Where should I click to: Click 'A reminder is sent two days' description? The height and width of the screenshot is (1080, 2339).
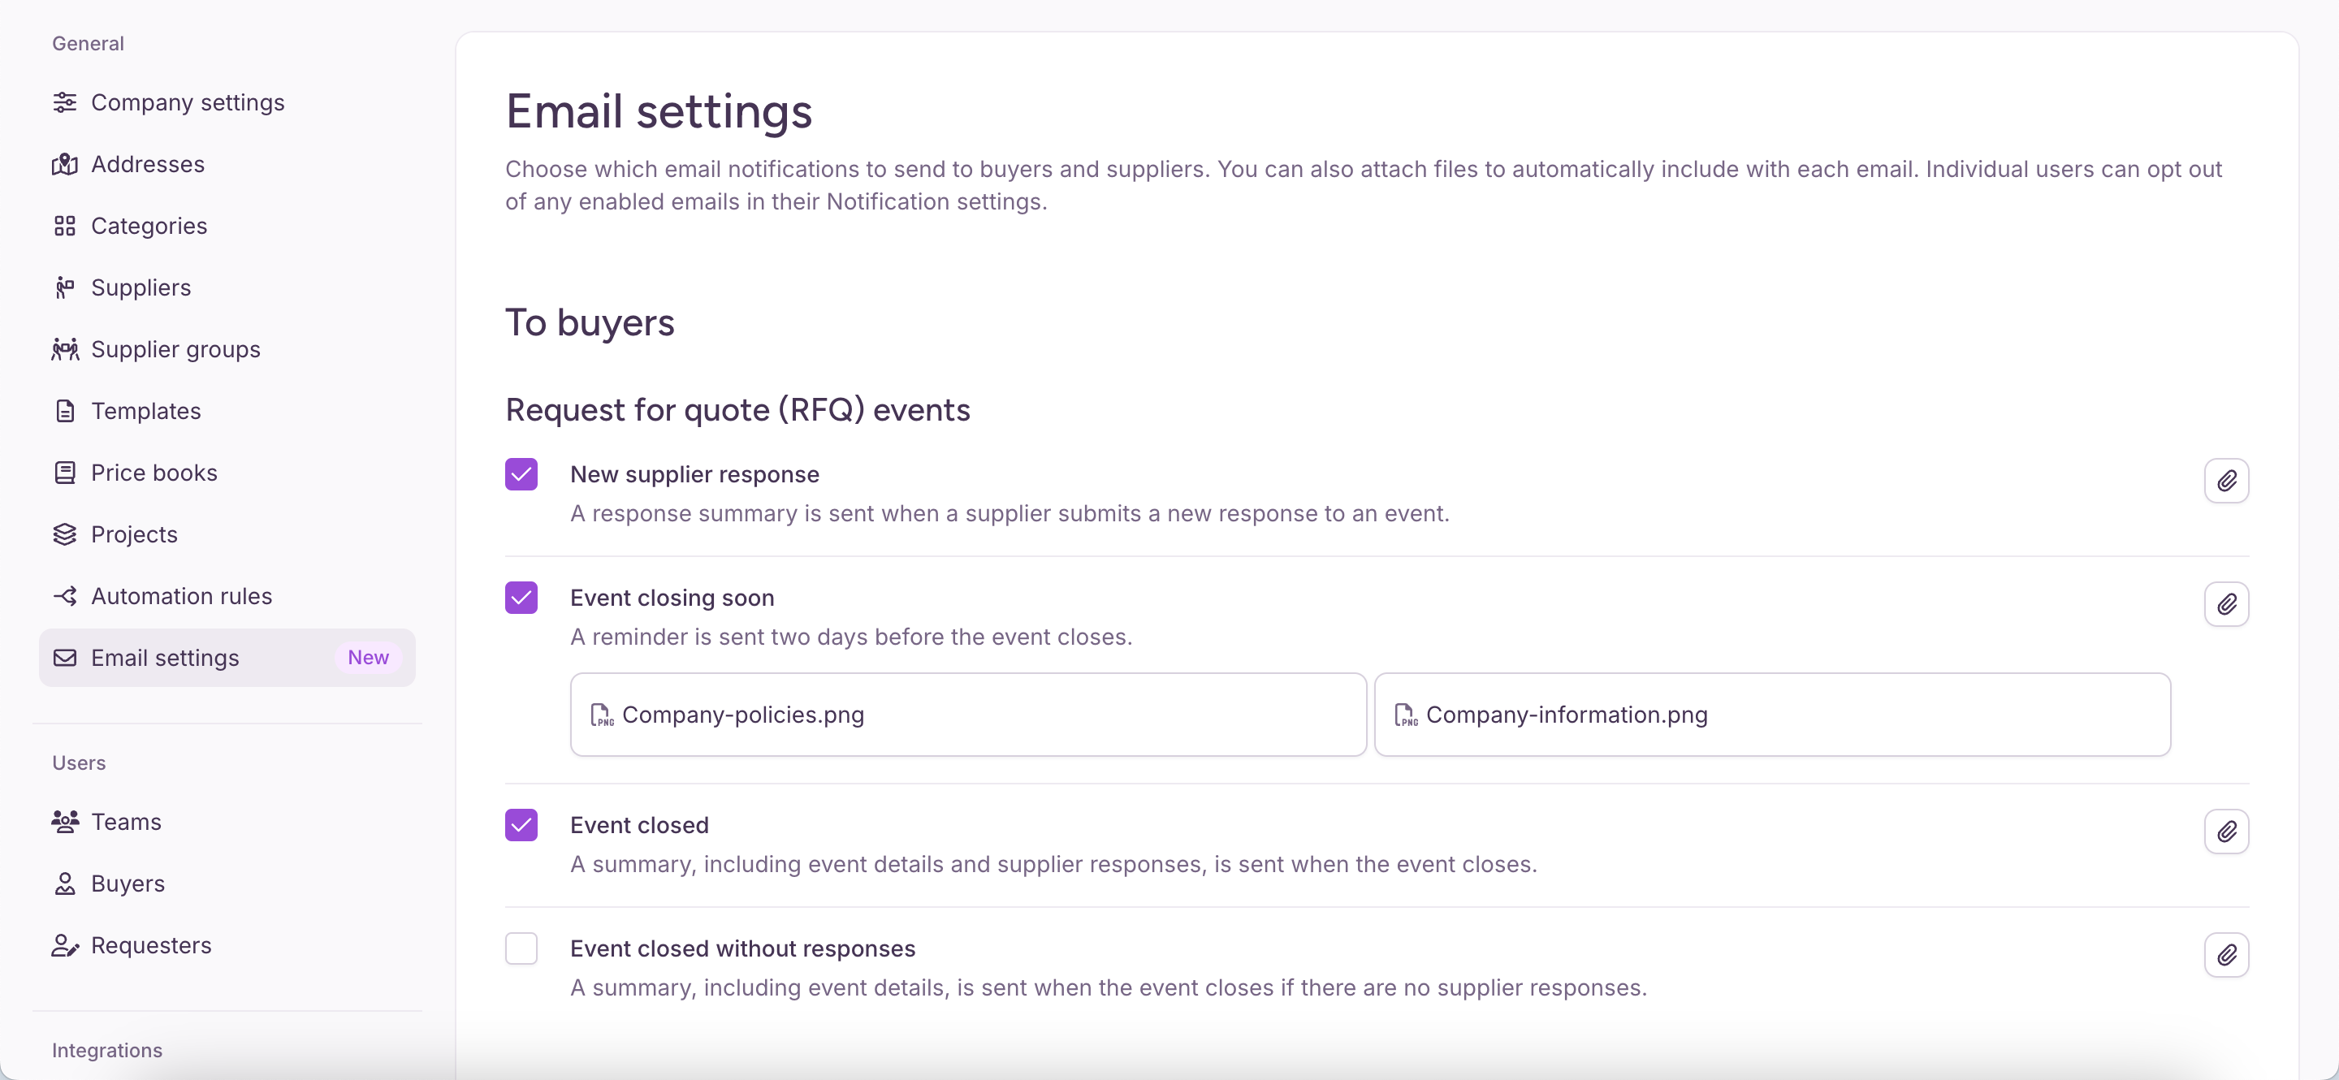[x=851, y=637]
